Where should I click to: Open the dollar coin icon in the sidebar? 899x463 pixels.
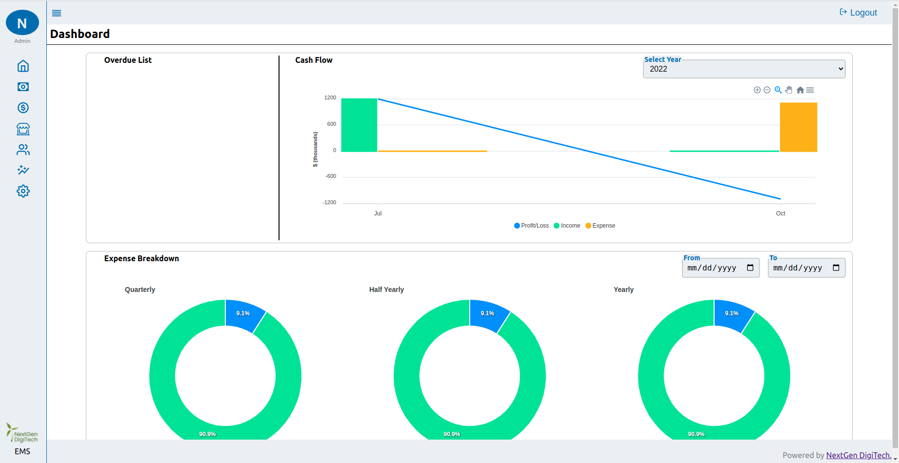23,108
